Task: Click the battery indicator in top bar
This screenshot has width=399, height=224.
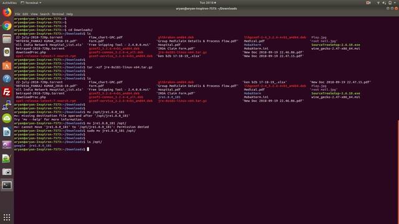Action: [390, 2]
